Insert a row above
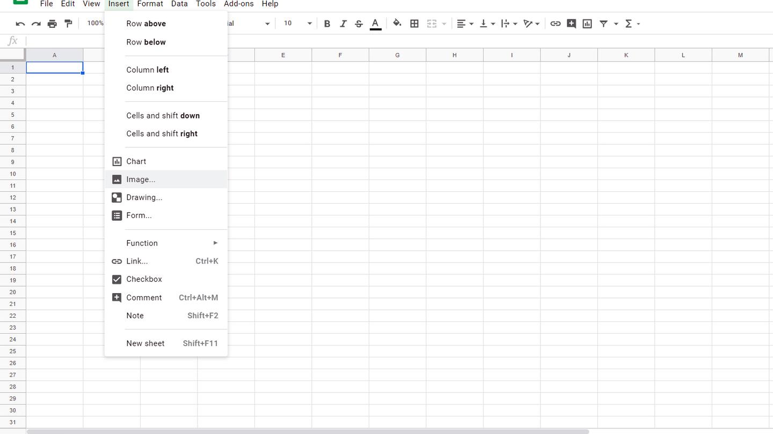Viewport: 773px width, 434px height. click(146, 24)
